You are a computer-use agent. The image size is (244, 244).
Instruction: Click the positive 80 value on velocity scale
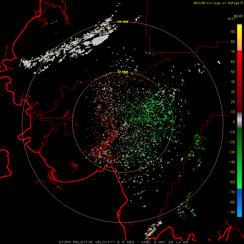(233, 42)
